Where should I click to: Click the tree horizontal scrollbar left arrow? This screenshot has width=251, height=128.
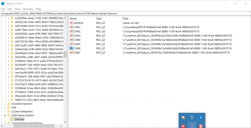tap(2, 126)
